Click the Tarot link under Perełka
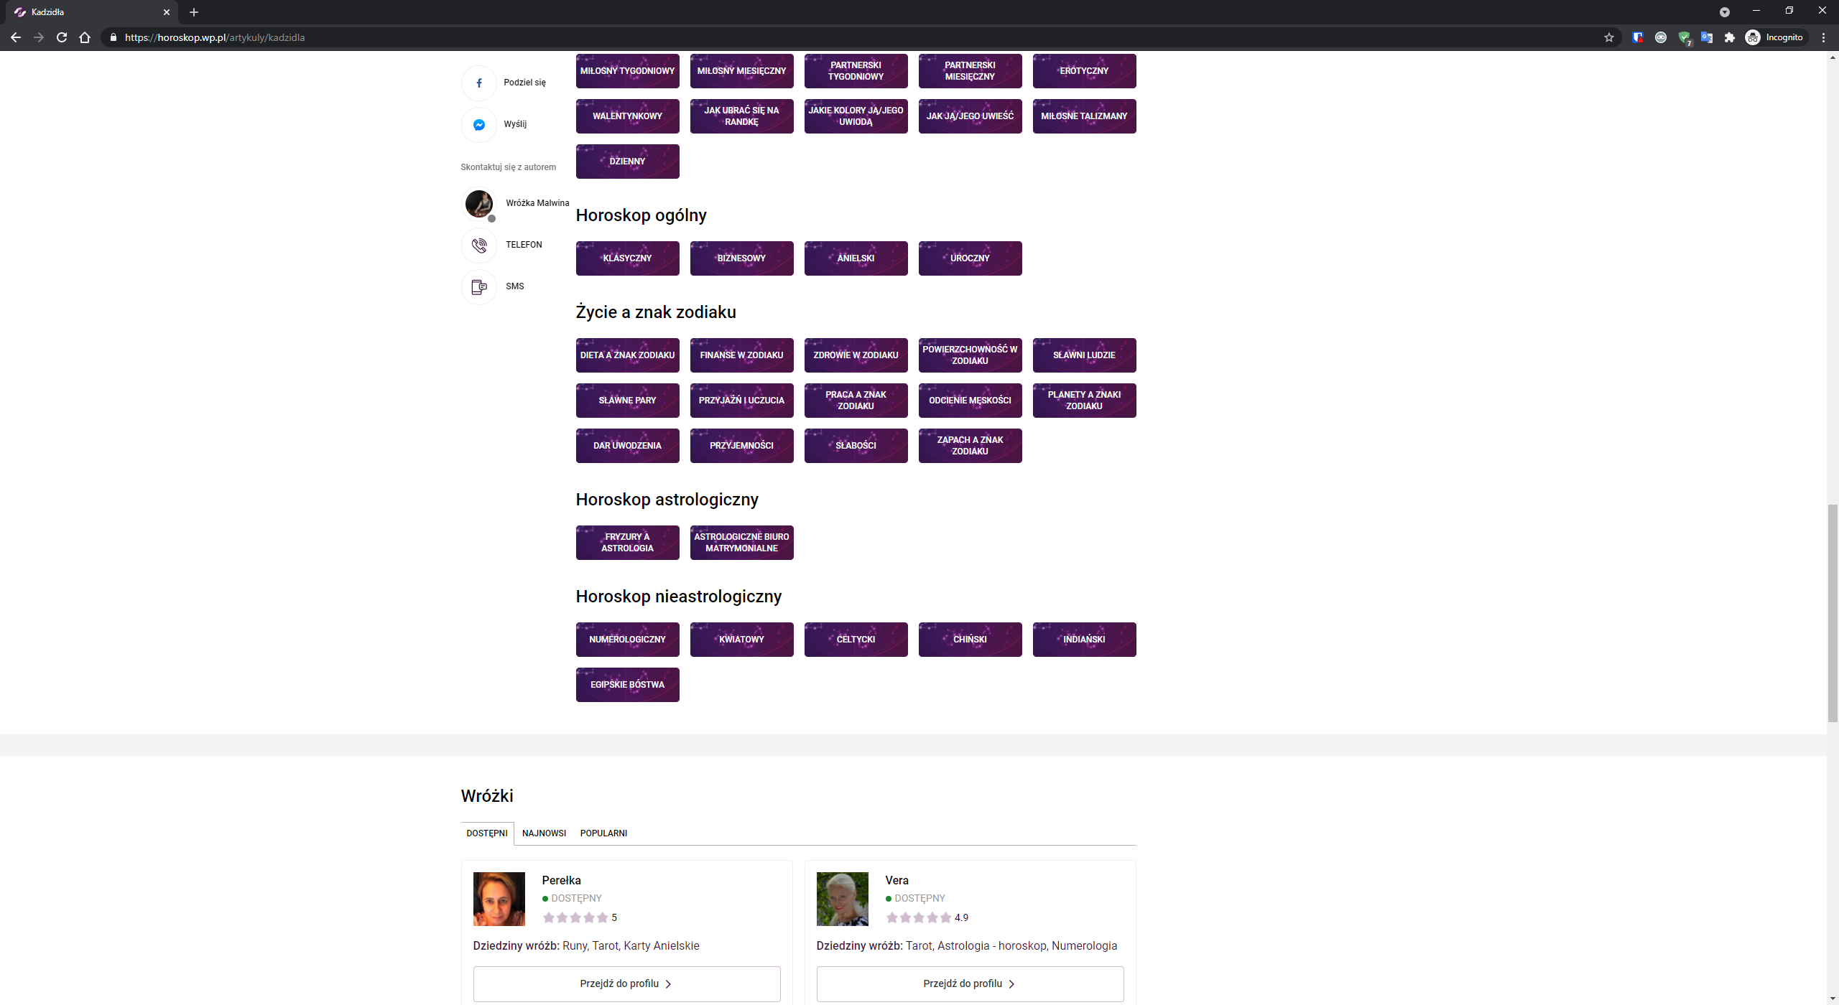1839x1005 pixels. (606, 945)
